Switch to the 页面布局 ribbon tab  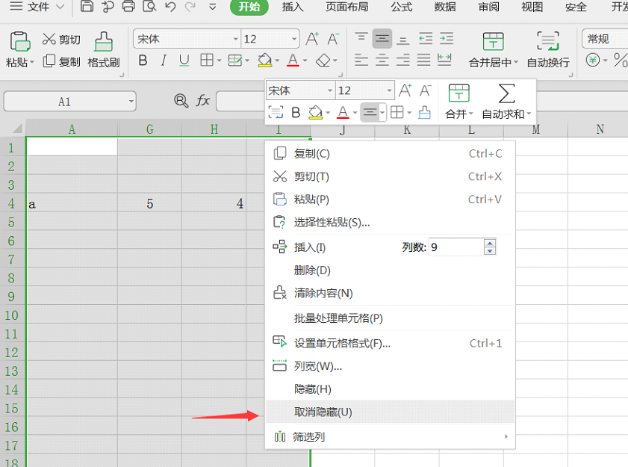pyautogui.click(x=346, y=7)
